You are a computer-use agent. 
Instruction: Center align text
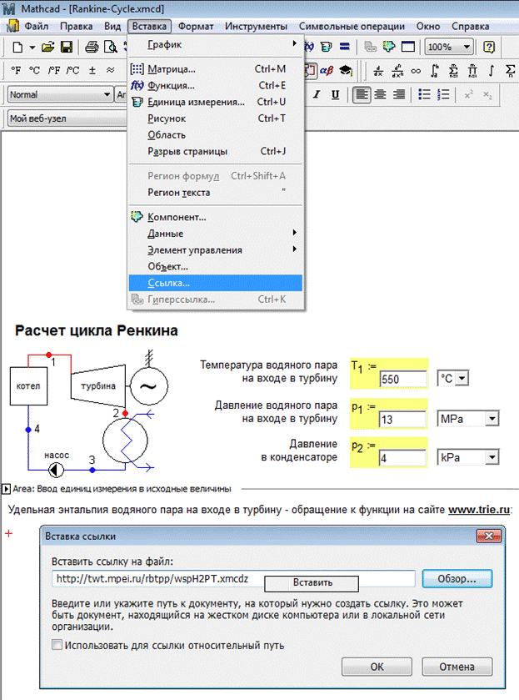[381, 94]
